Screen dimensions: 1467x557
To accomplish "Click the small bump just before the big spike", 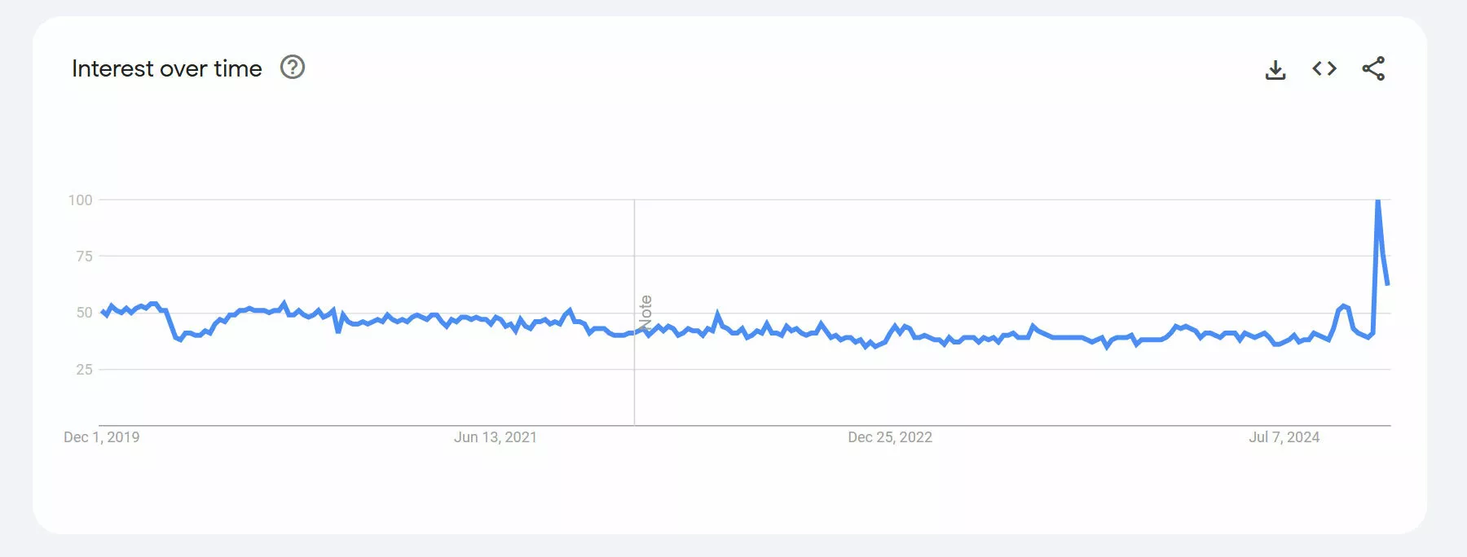I will [1343, 307].
